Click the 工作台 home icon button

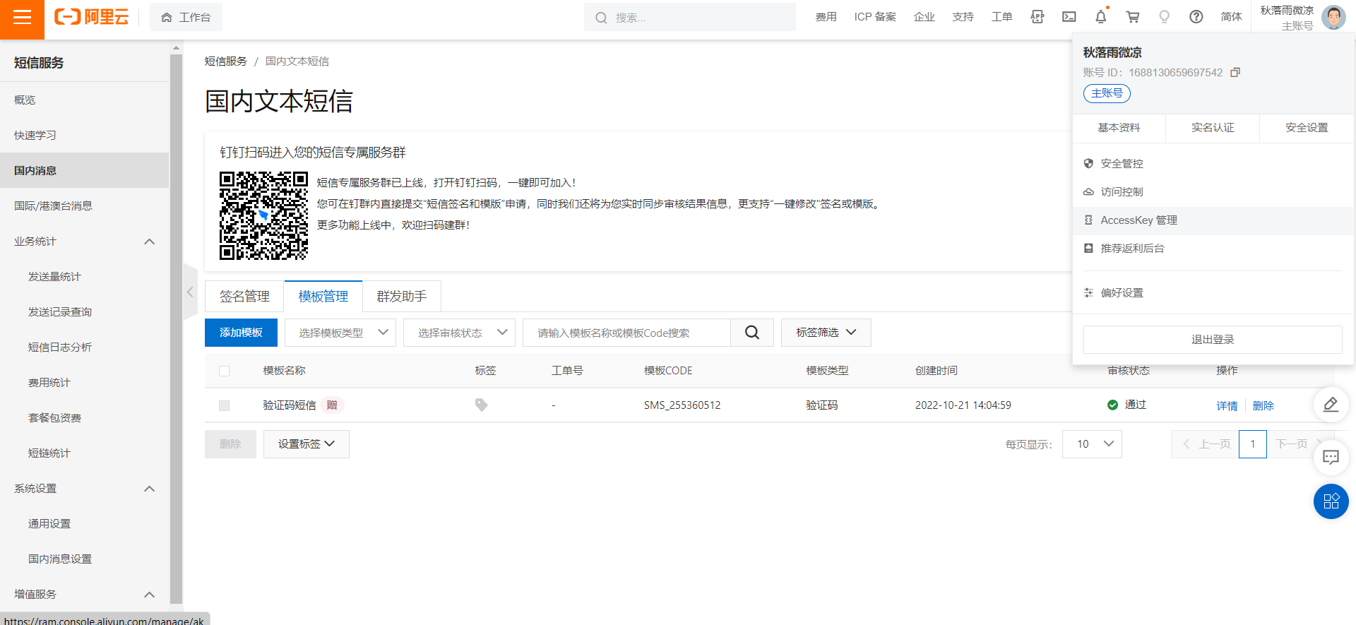[186, 17]
